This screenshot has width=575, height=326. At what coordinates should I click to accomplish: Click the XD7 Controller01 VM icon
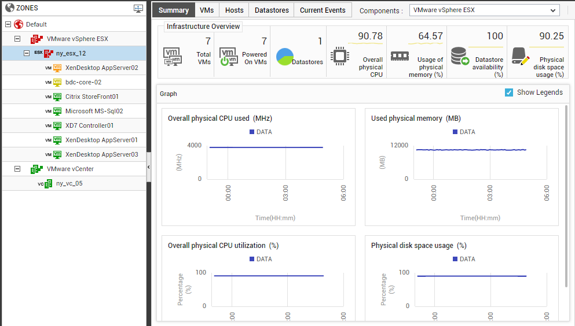tap(57, 125)
